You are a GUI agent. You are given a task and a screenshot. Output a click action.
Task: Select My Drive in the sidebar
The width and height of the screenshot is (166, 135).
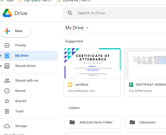tap(29, 56)
